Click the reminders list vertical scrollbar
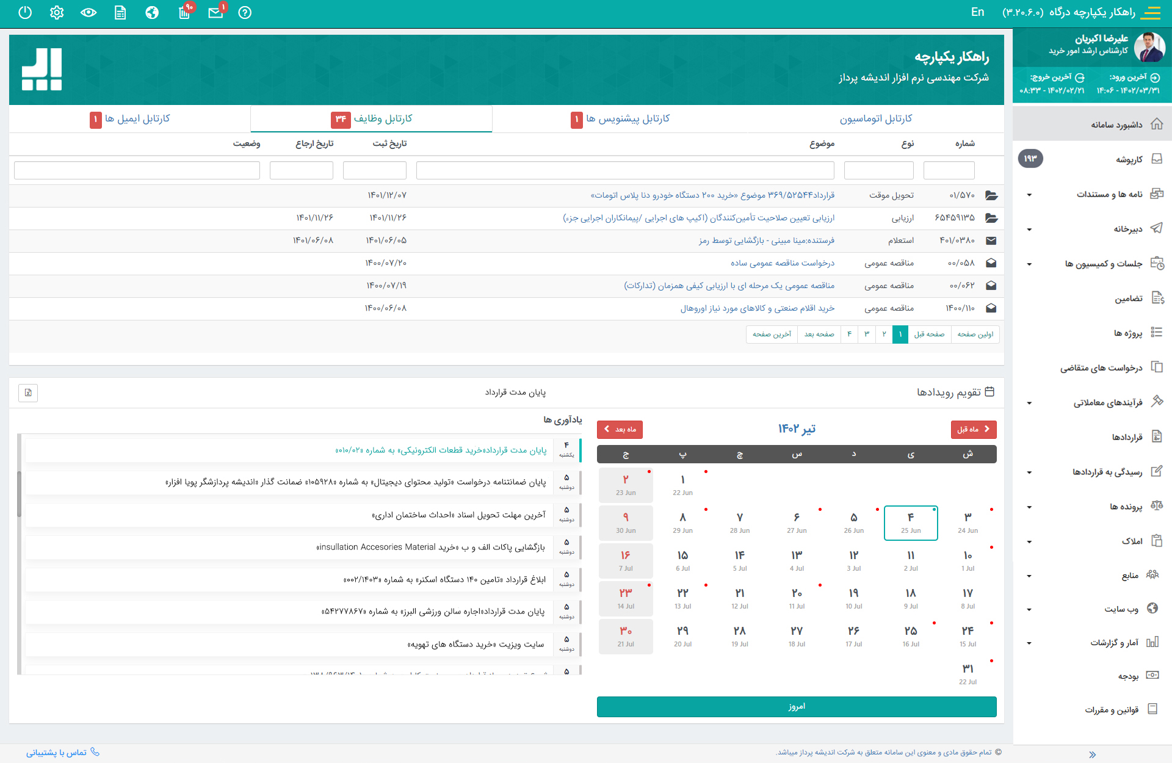The image size is (1172, 763). pyautogui.click(x=20, y=494)
